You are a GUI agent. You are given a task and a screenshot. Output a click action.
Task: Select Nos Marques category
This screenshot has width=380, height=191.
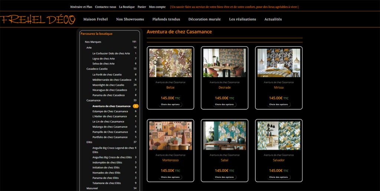tap(93, 42)
